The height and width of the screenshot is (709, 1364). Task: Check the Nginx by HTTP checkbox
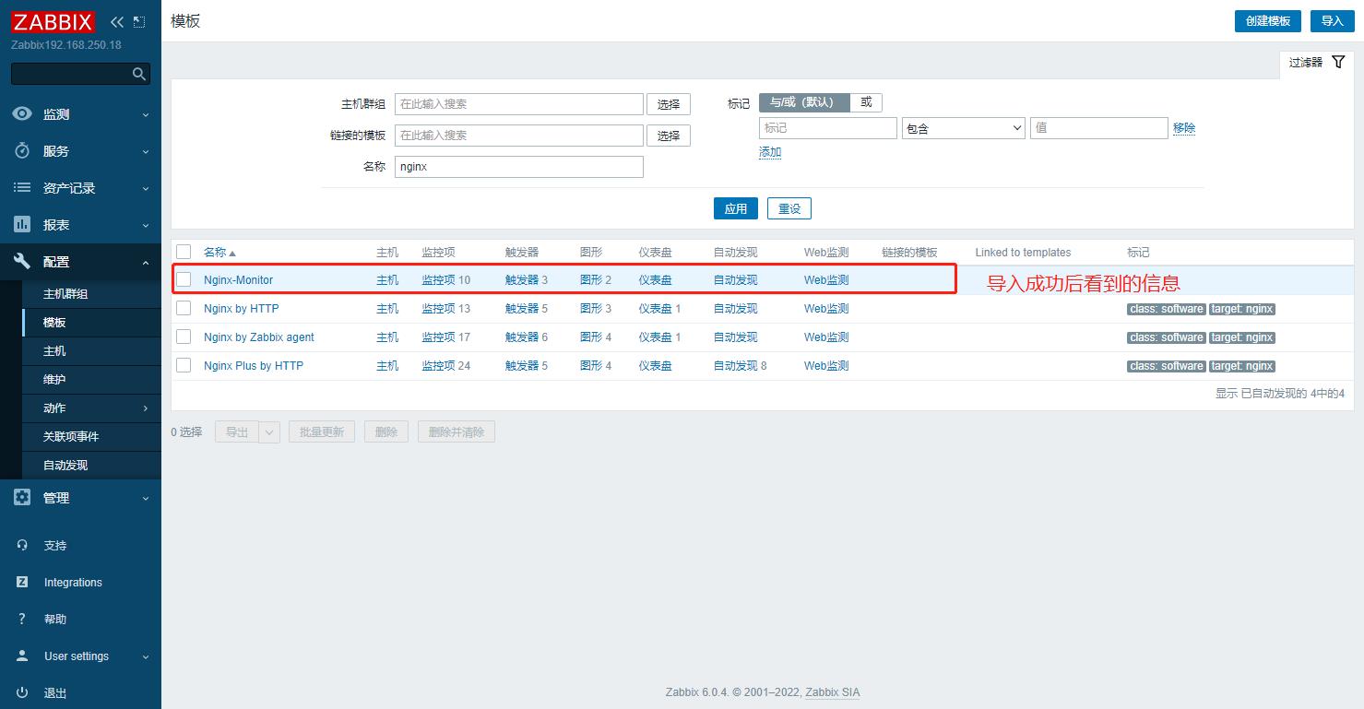tap(184, 308)
